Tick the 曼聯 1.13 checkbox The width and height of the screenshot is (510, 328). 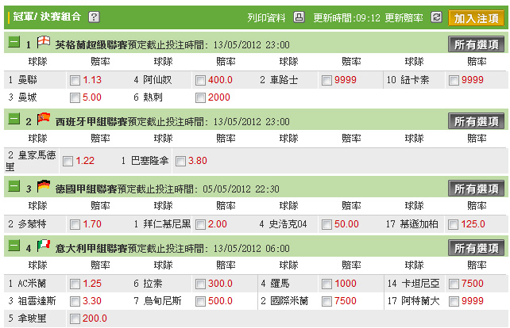pyautogui.click(x=75, y=80)
